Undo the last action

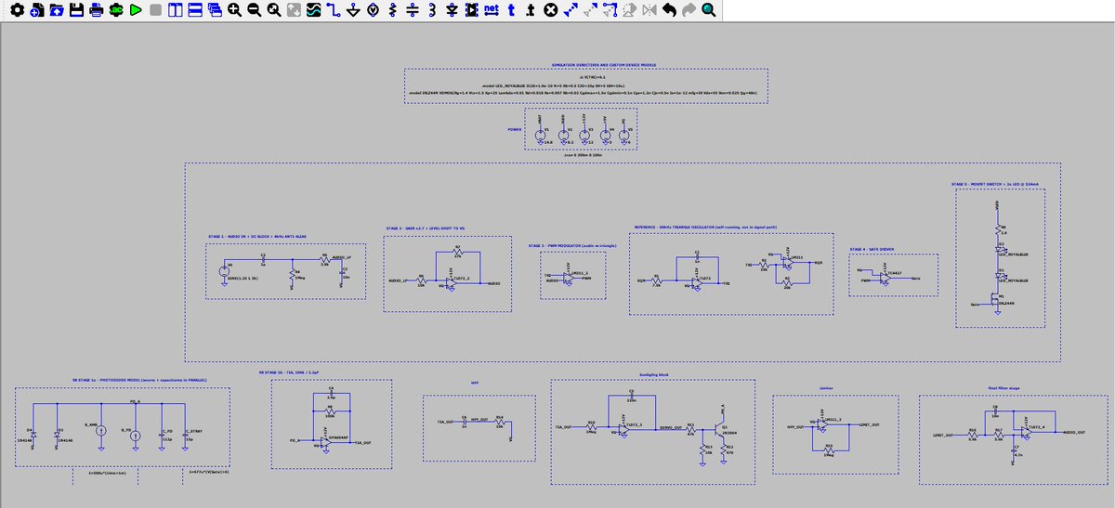tap(669, 10)
